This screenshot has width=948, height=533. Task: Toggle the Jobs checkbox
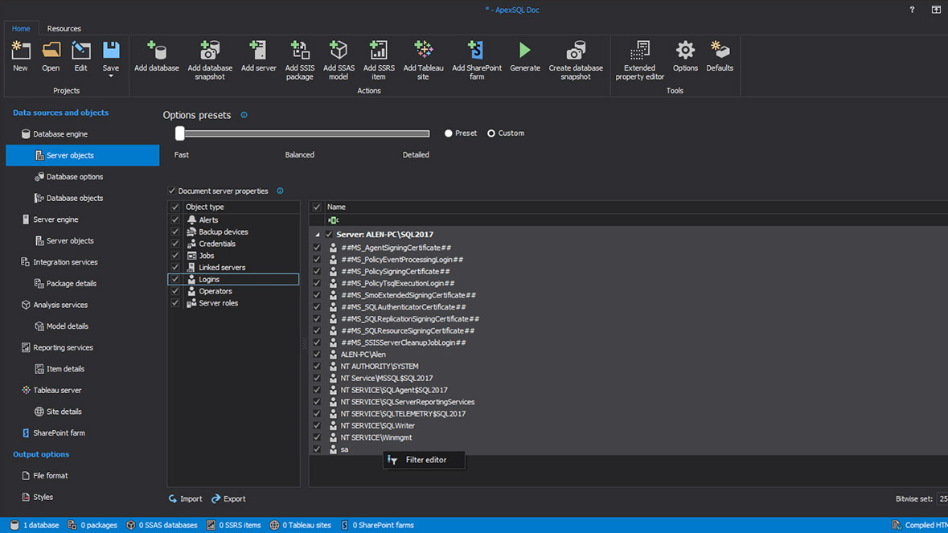[175, 256]
